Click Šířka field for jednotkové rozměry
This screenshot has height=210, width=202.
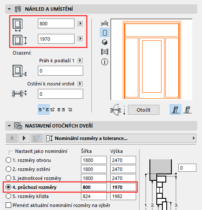pyautogui.click(x=94, y=178)
